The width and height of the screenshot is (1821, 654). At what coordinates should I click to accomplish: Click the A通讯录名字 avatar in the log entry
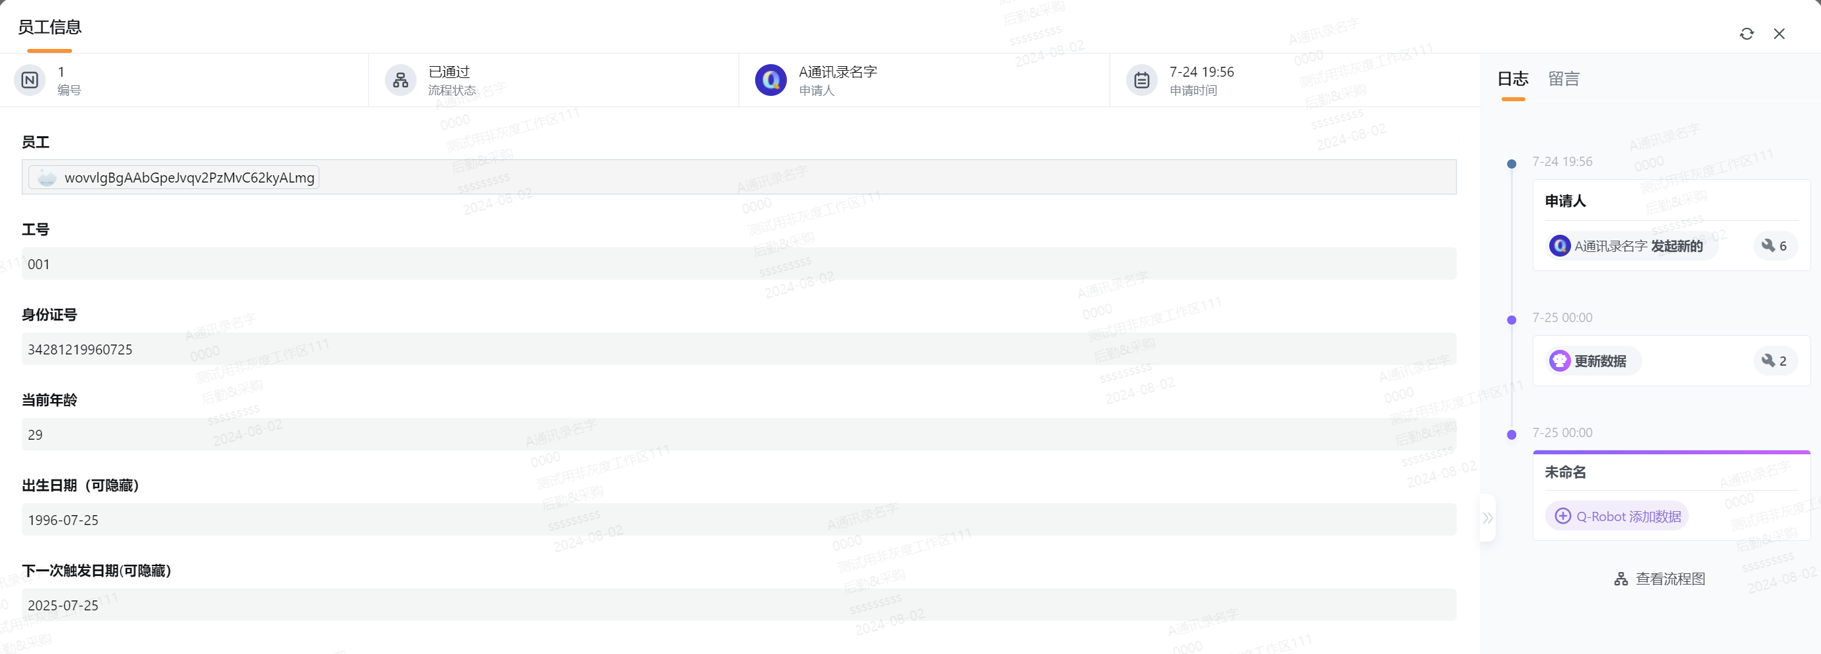(1559, 246)
